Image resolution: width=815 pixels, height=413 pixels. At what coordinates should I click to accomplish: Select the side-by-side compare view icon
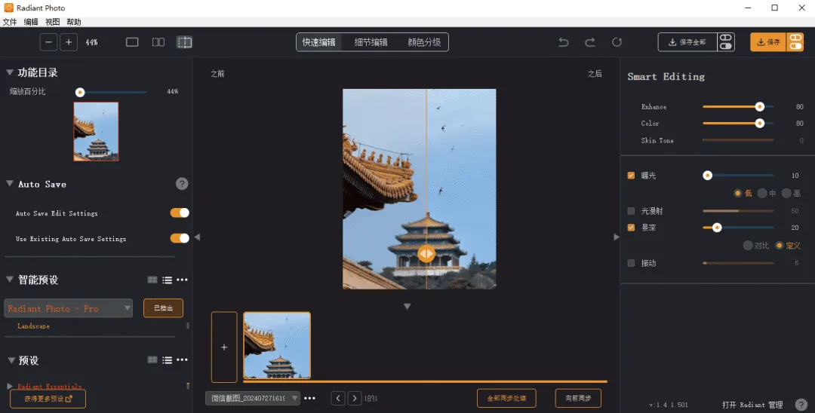[158, 42]
